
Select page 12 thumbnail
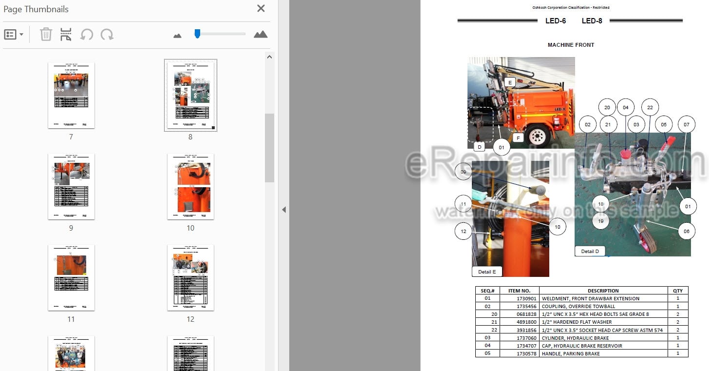point(190,278)
